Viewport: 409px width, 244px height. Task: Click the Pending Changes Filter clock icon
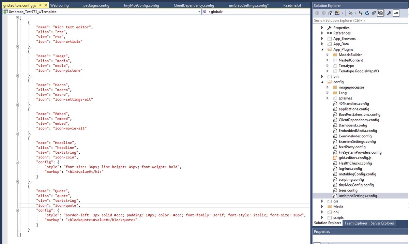[350, 13]
